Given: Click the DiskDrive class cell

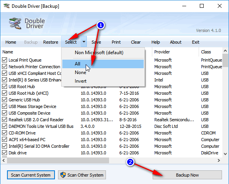Looking at the screenshot, I should [x=210, y=153].
